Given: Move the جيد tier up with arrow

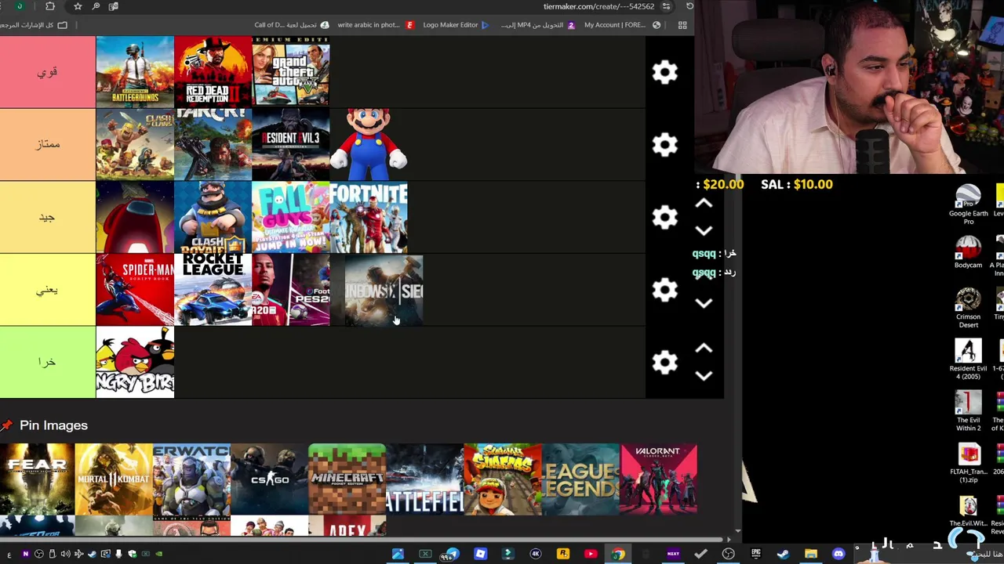Looking at the screenshot, I should click(704, 204).
